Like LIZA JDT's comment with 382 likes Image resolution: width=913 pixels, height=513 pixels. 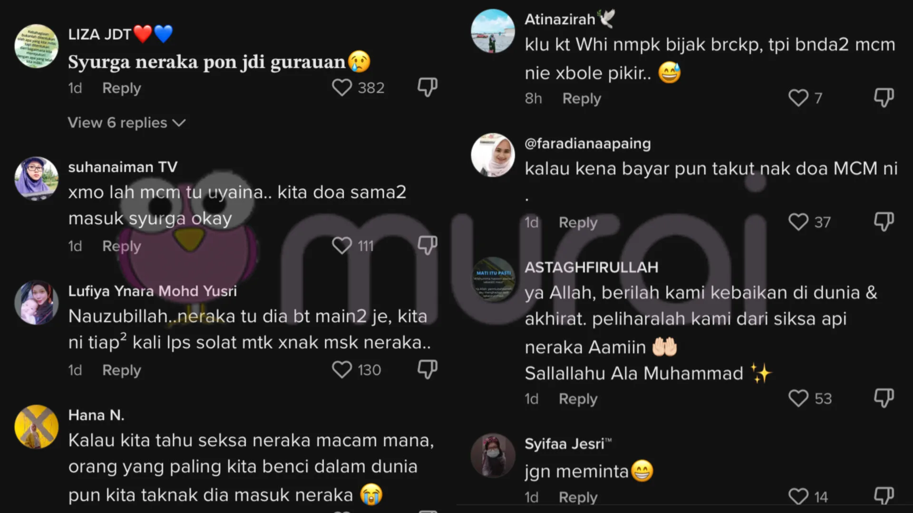coord(341,88)
